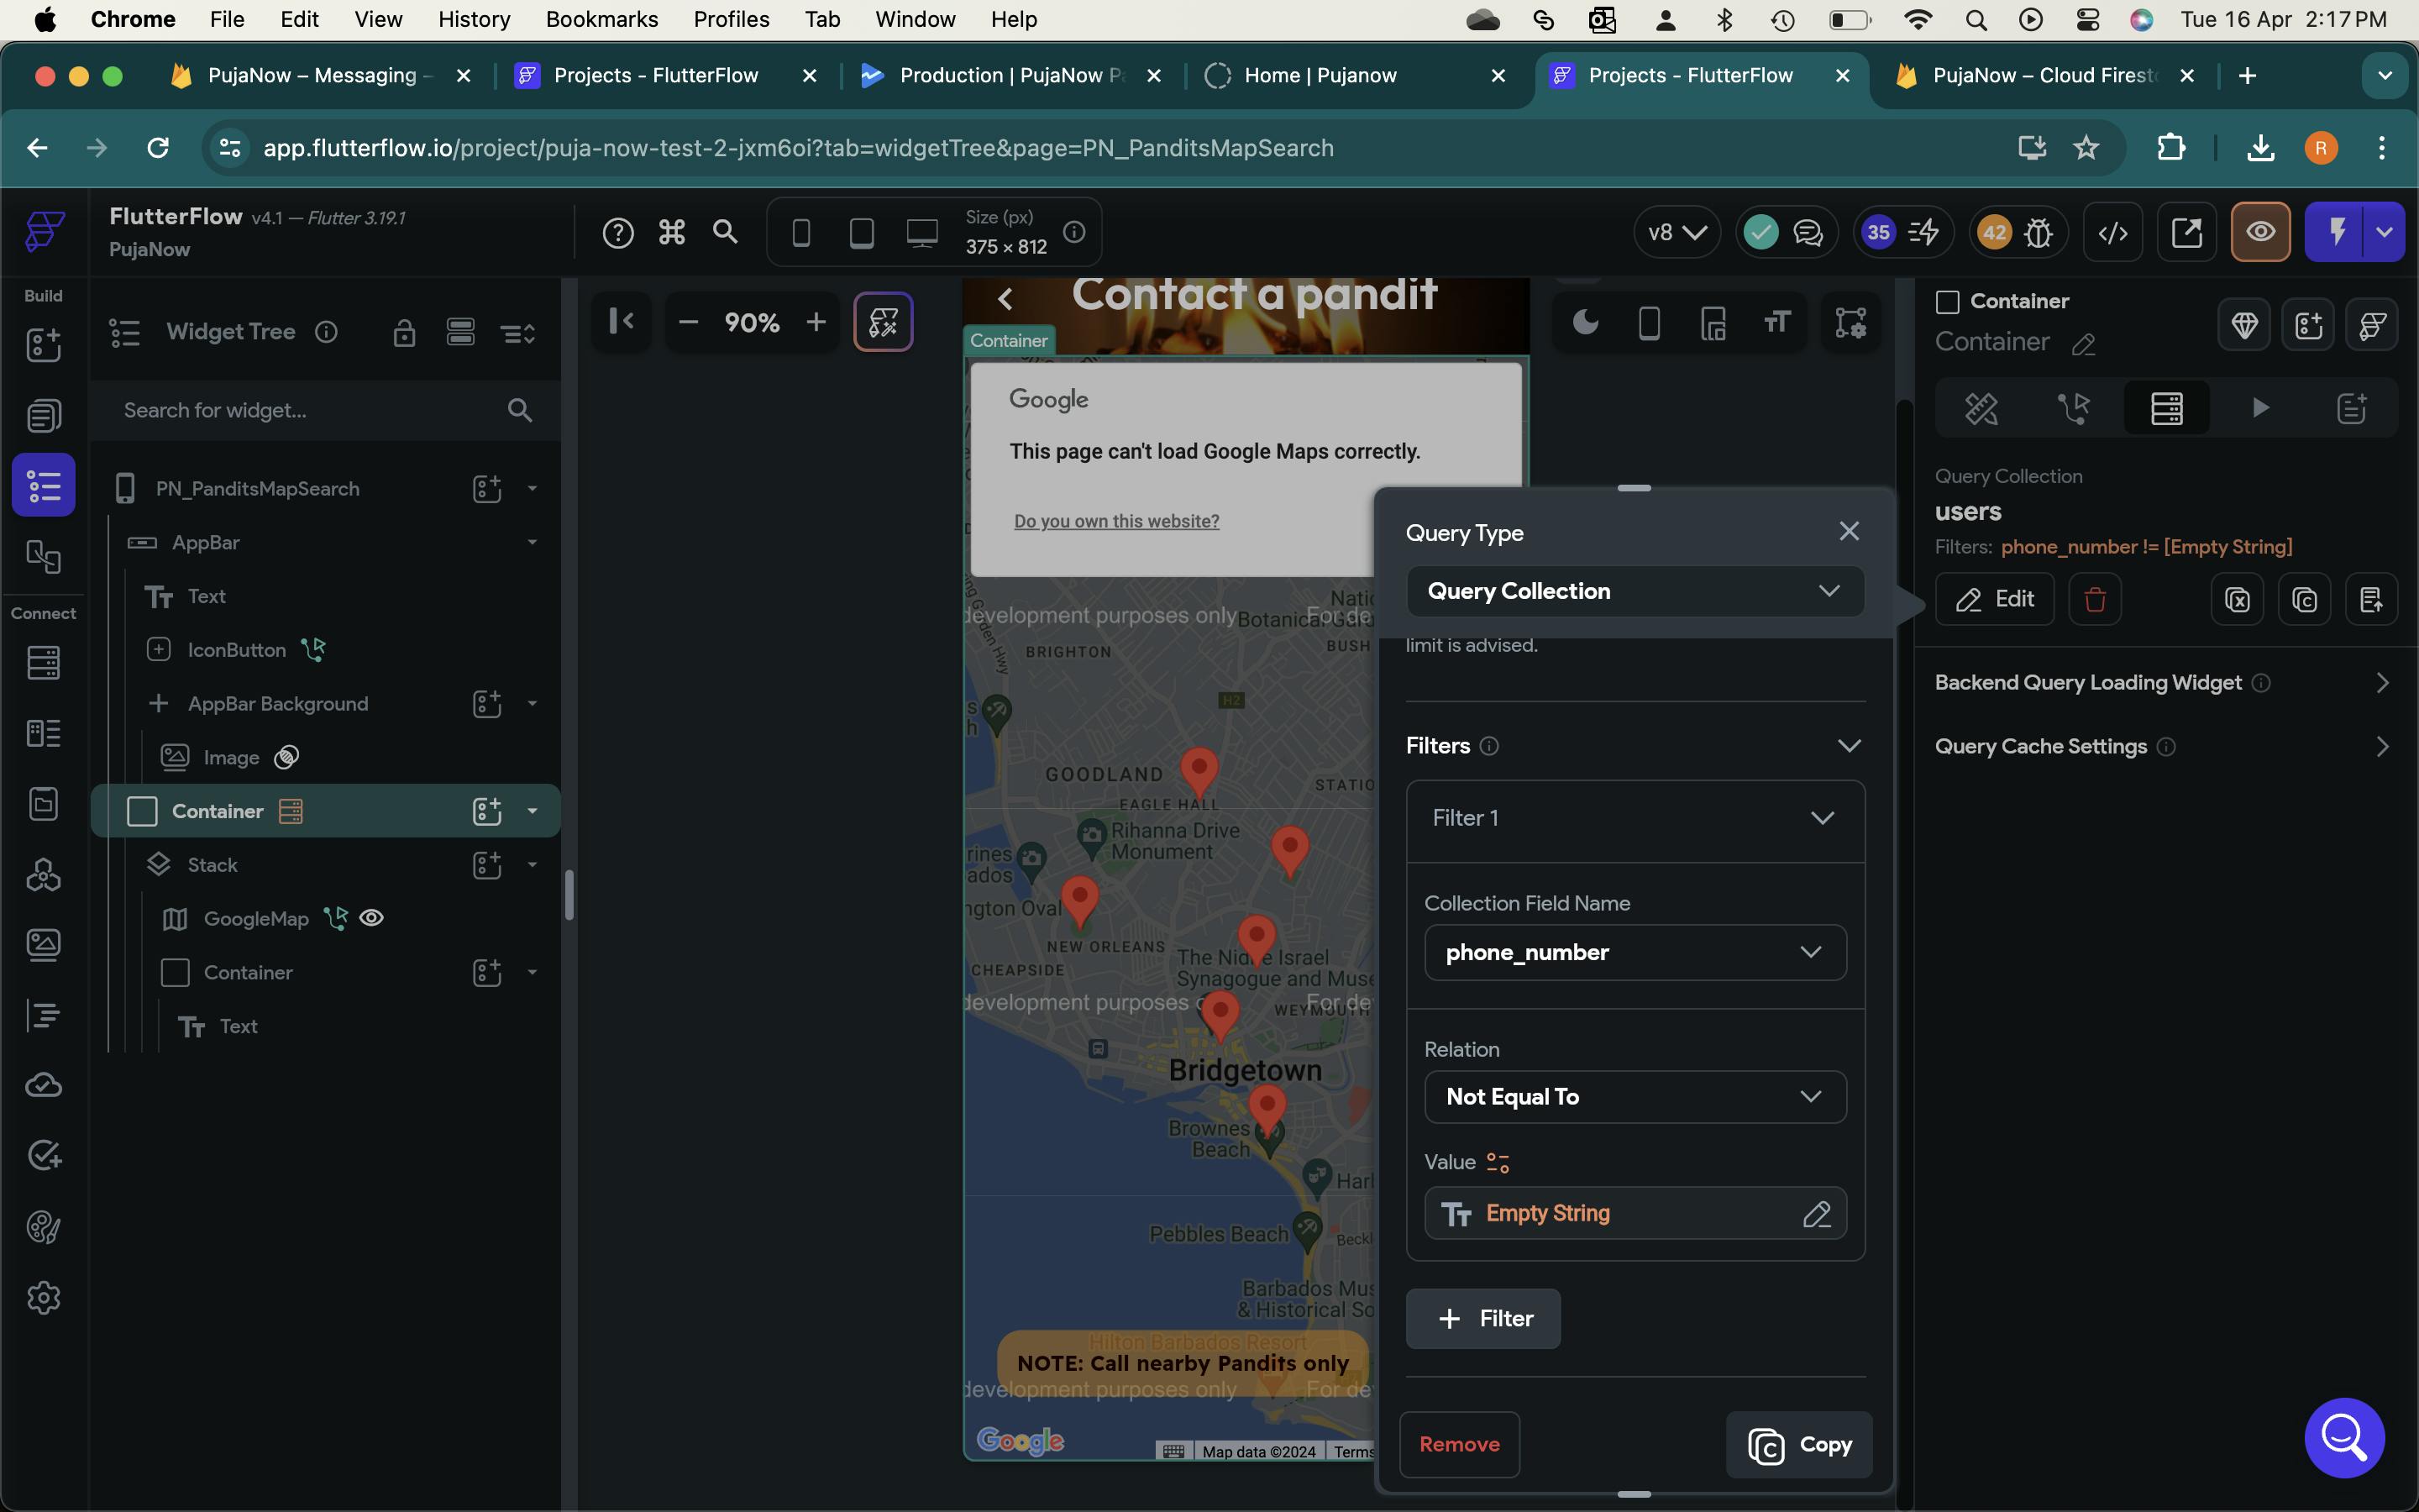Click the search magnifier in top toolbar
This screenshot has width=2419, height=1512.
point(726,233)
